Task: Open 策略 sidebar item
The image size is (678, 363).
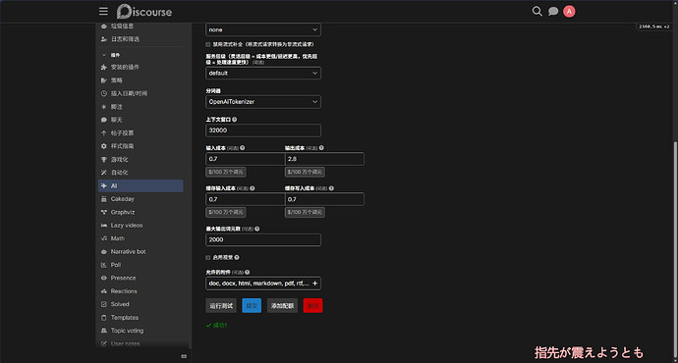Action: tap(141, 80)
